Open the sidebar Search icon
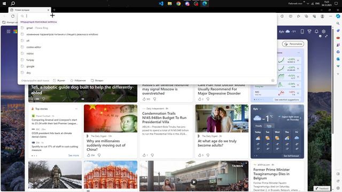Image resolution: width=342 pixels, height=192 pixels. click(338, 23)
